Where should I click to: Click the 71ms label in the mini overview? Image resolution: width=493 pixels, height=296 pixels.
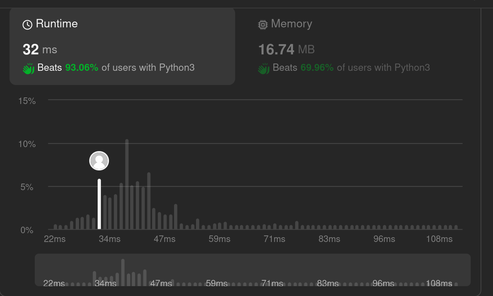272,283
